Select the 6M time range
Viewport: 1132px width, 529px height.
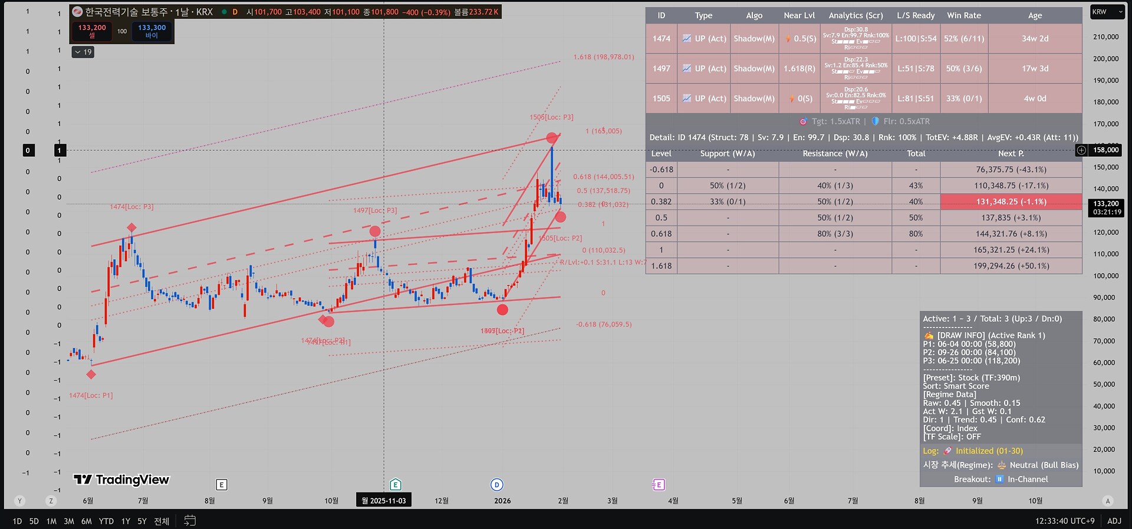(x=87, y=521)
